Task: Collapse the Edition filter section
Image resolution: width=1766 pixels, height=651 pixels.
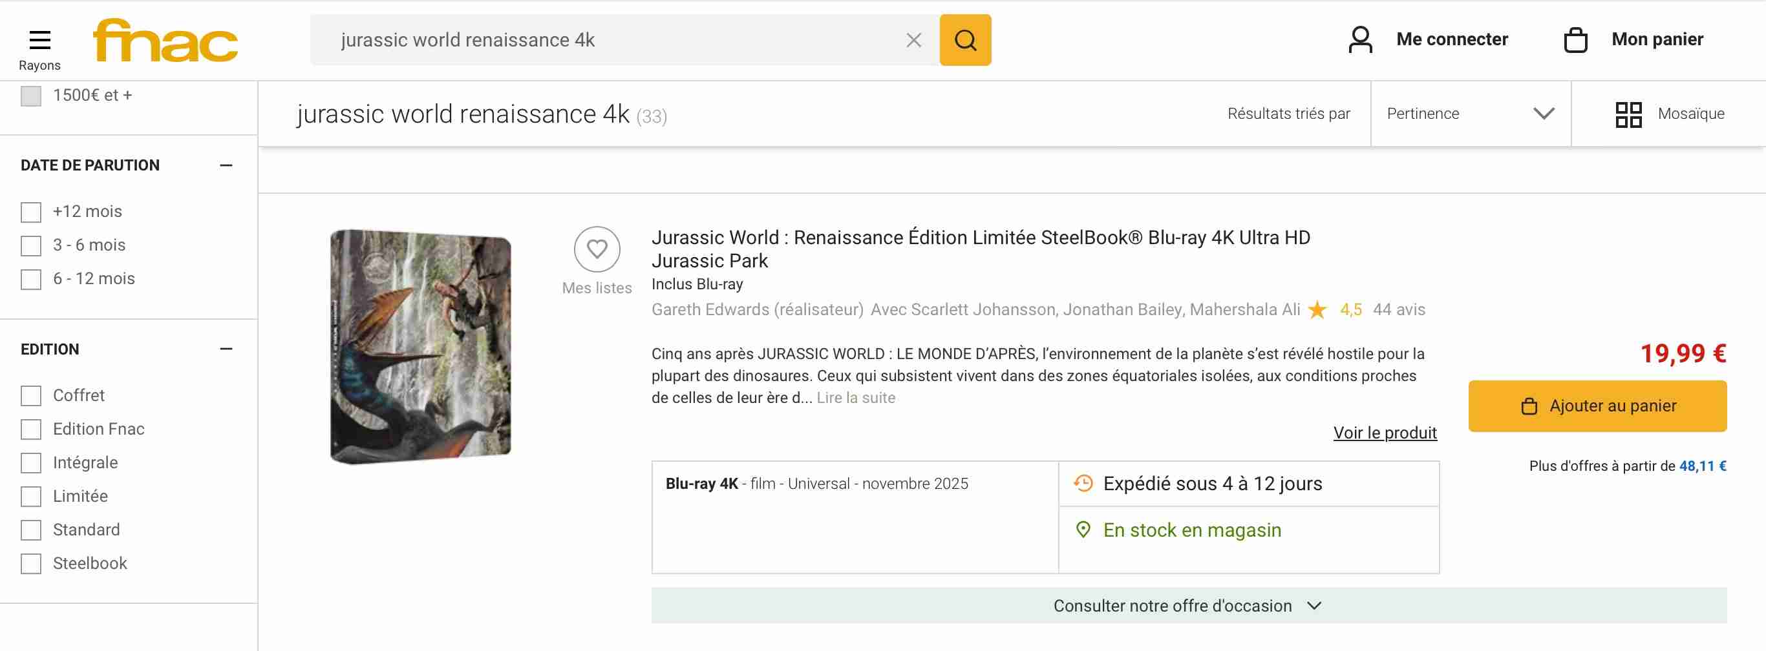Action: (x=226, y=349)
